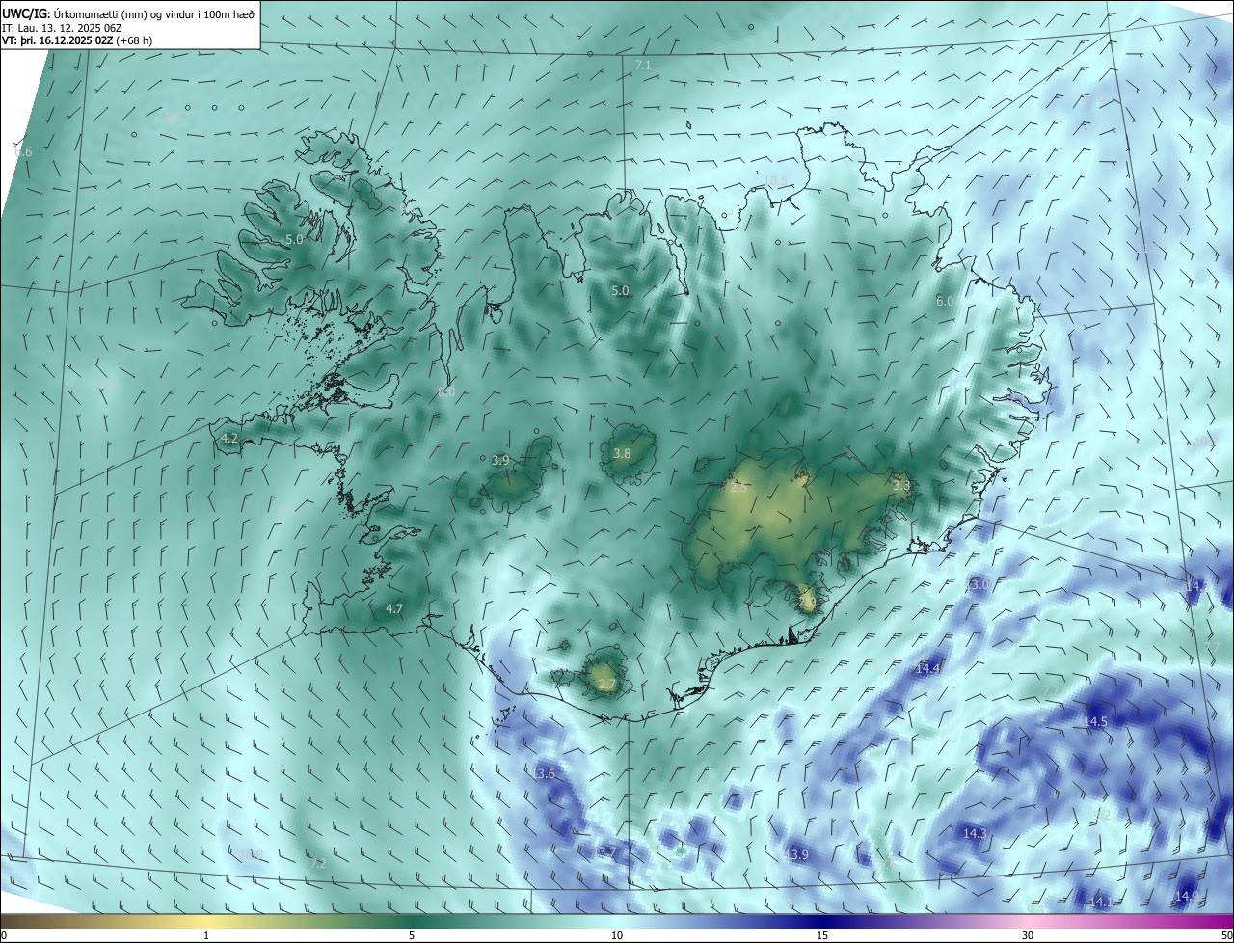Select the '6.6' value label
This screenshot has height=943, width=1234.
click(24, 152)
